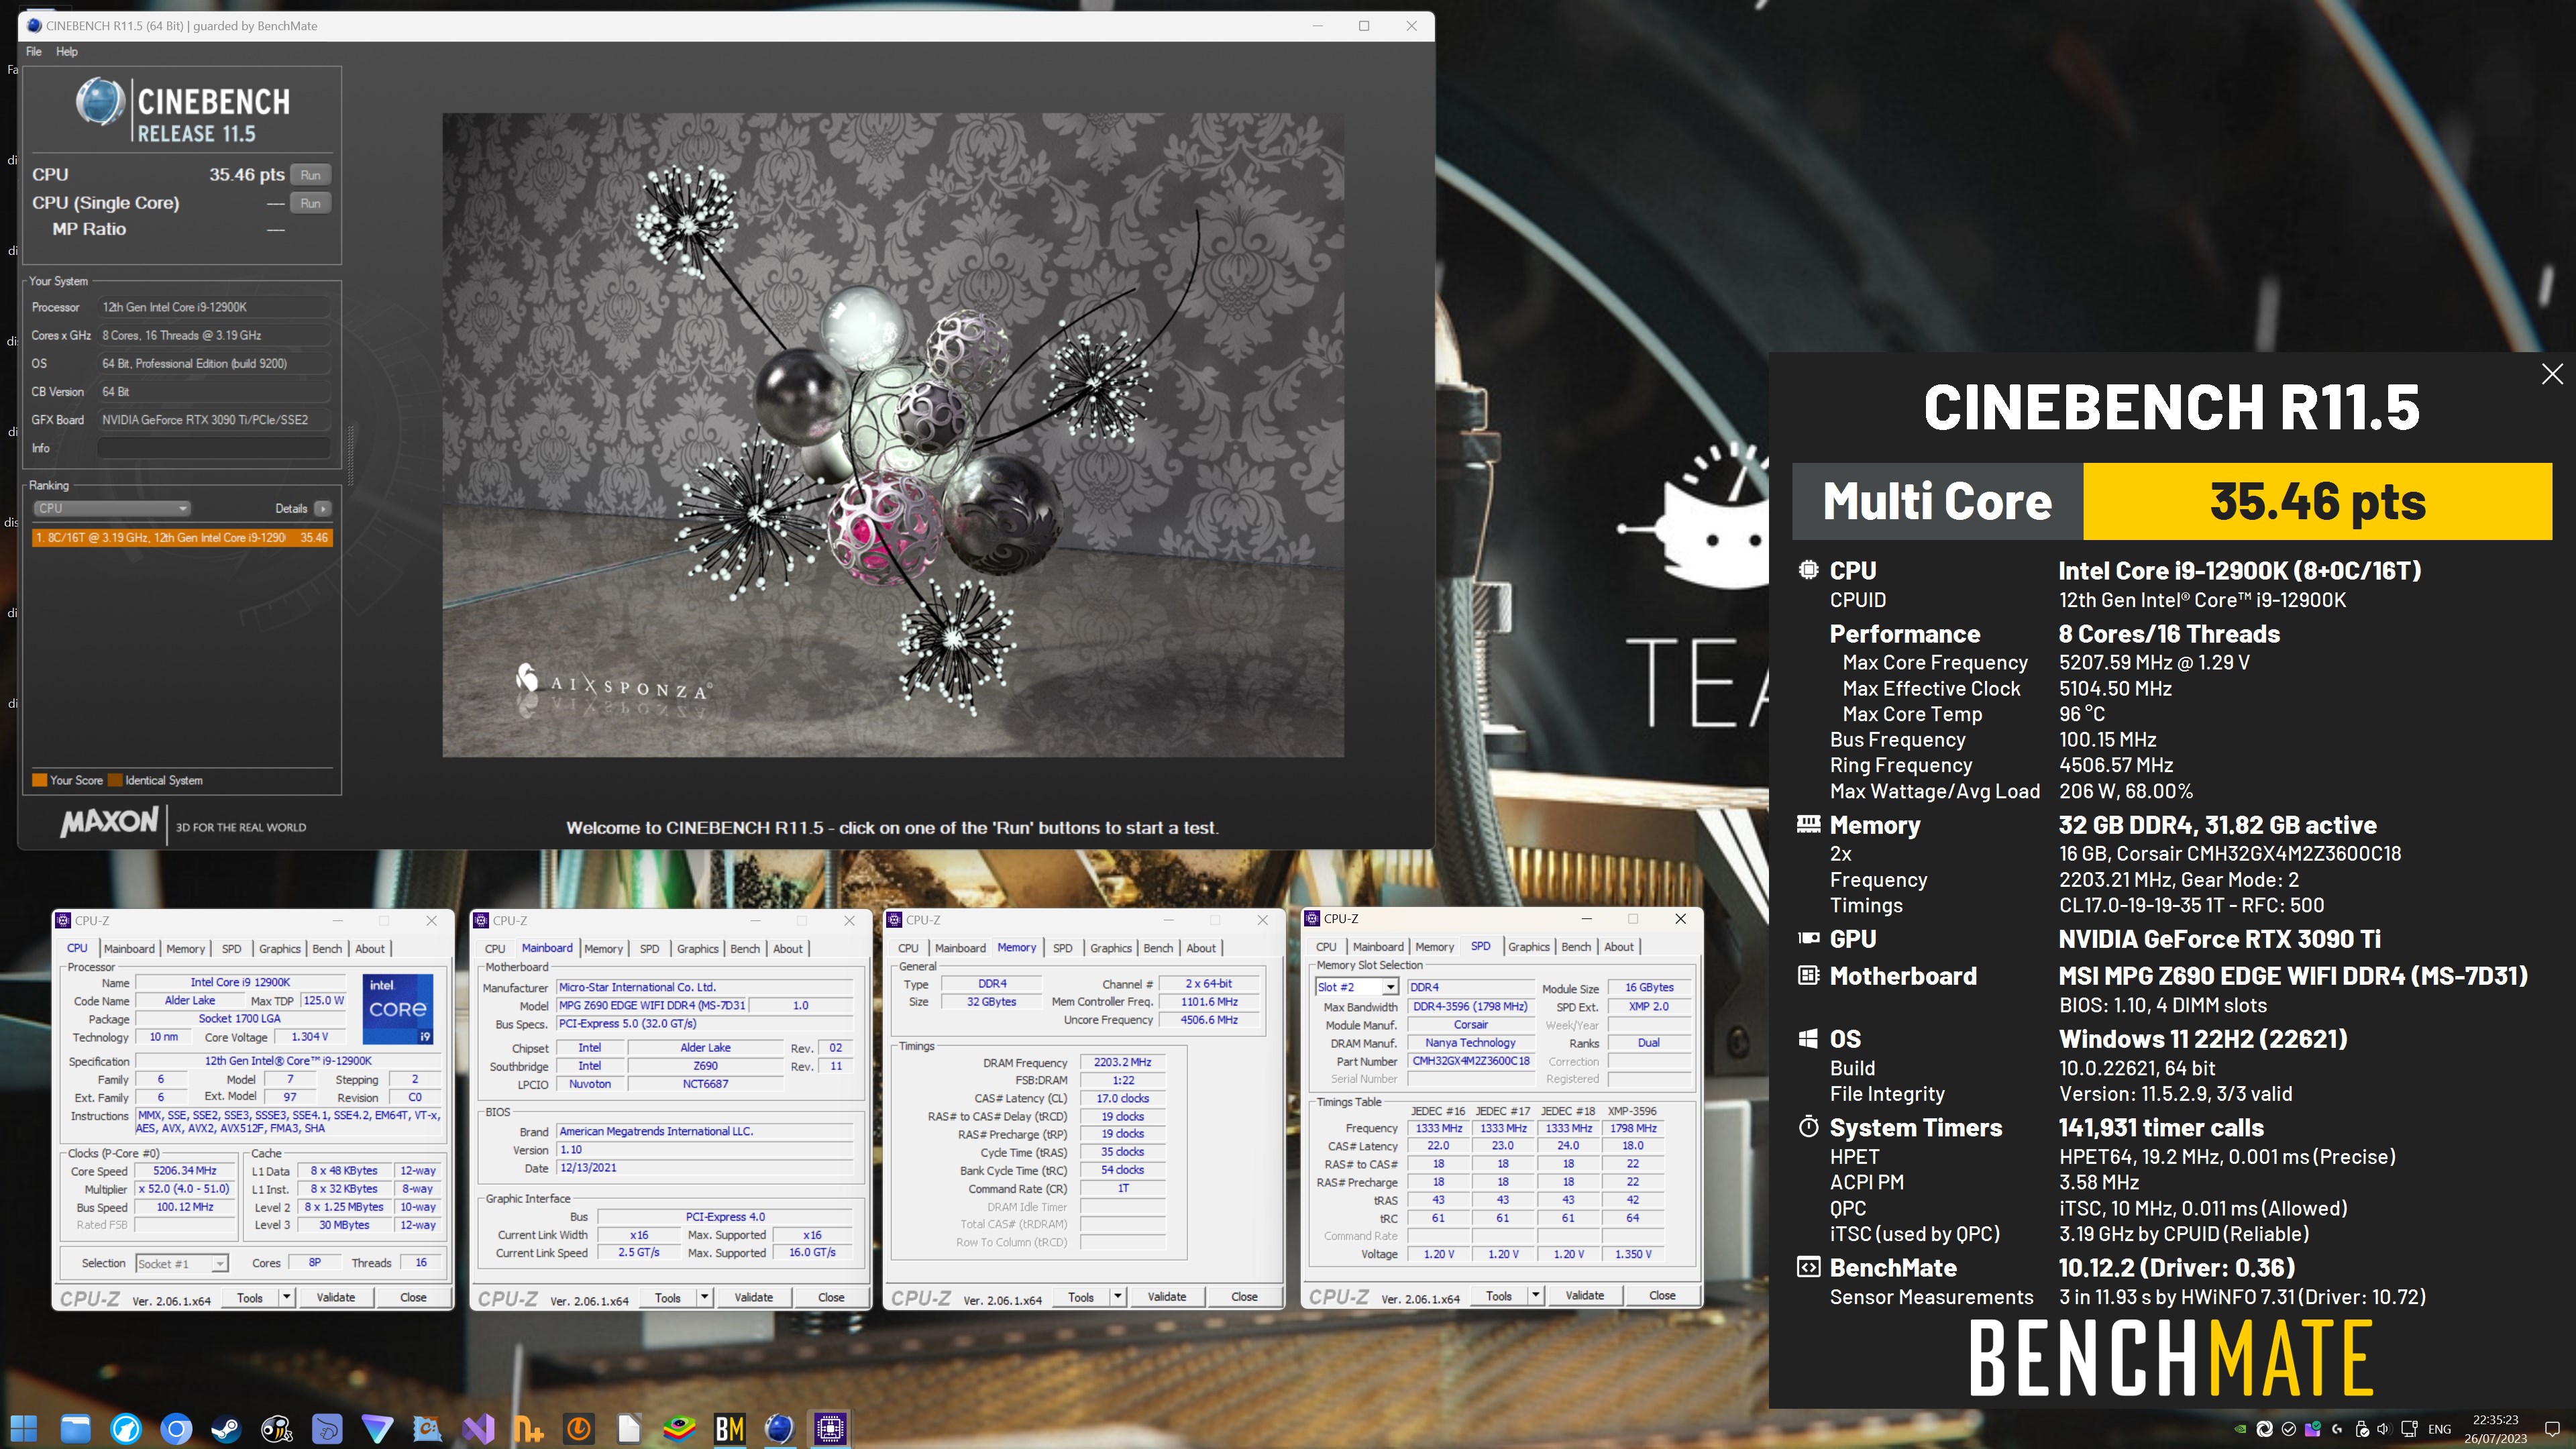Switch to CPU-Z via its taskbar chip icon

(x=830, y=1428)
